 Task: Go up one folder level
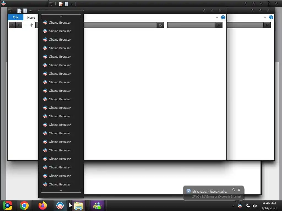32,25
